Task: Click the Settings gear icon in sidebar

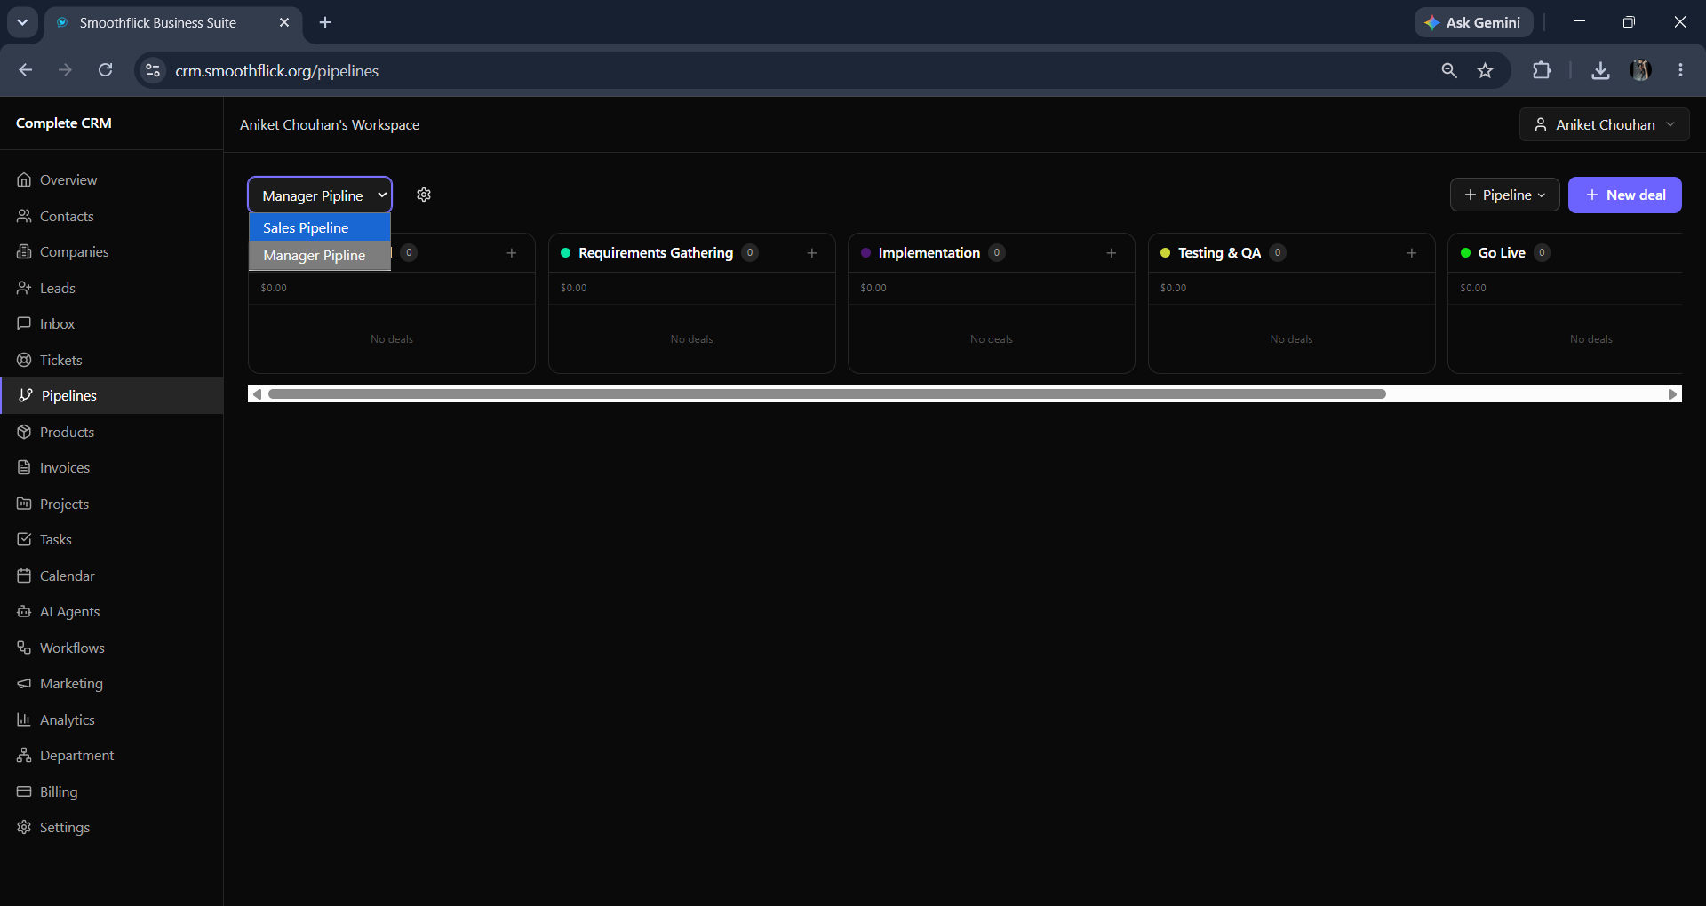Action: point(24,827)
